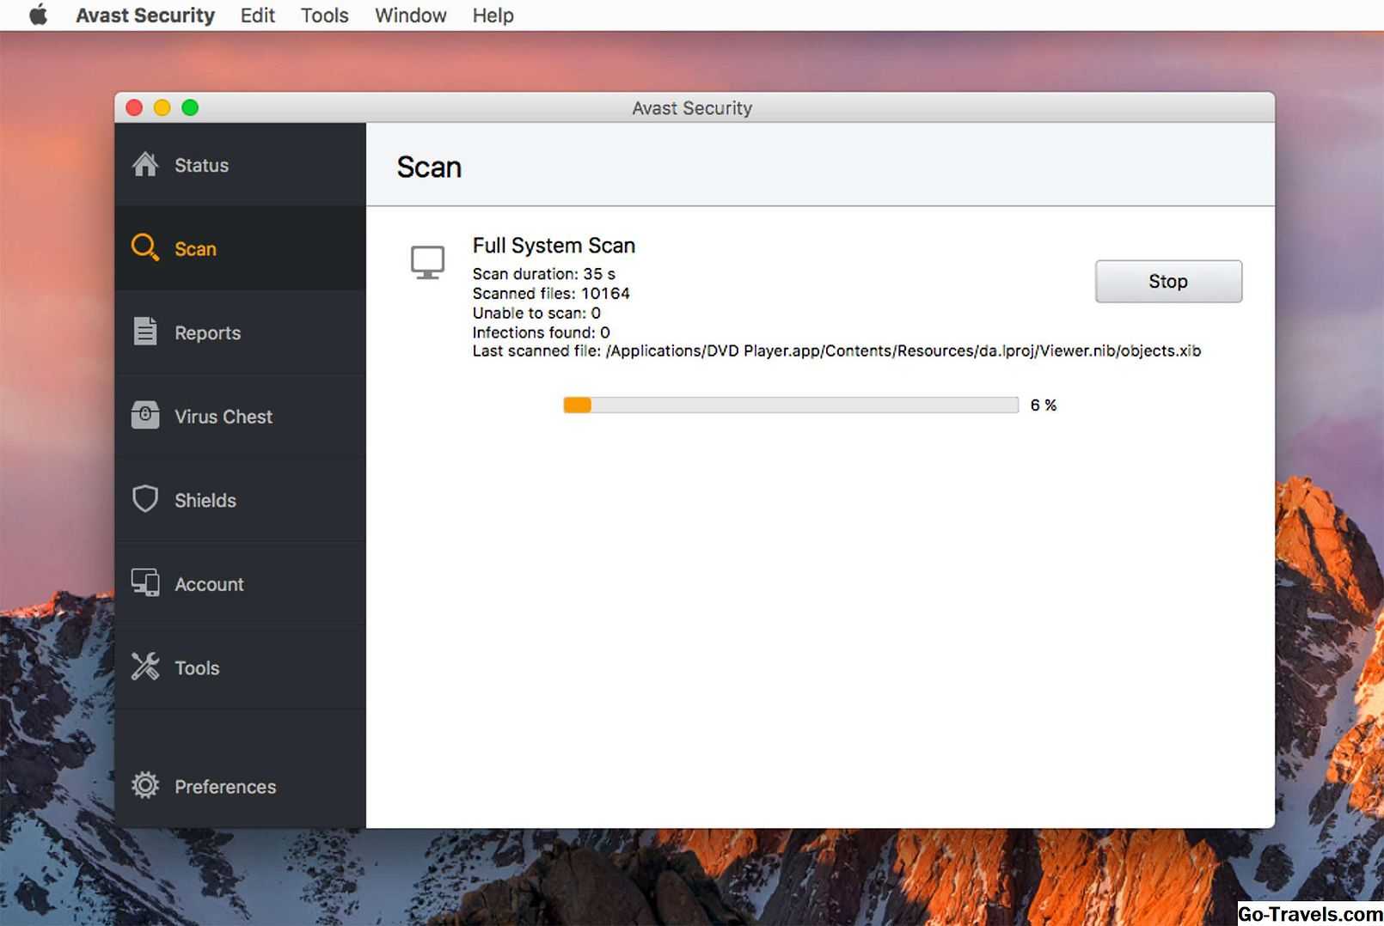This screenshot has width=1384, height=926.
Task: Select the Scan magnifying glass icon
Action: [144, 247]
